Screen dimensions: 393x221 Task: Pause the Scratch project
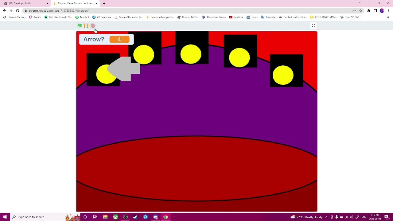[86, 26]
